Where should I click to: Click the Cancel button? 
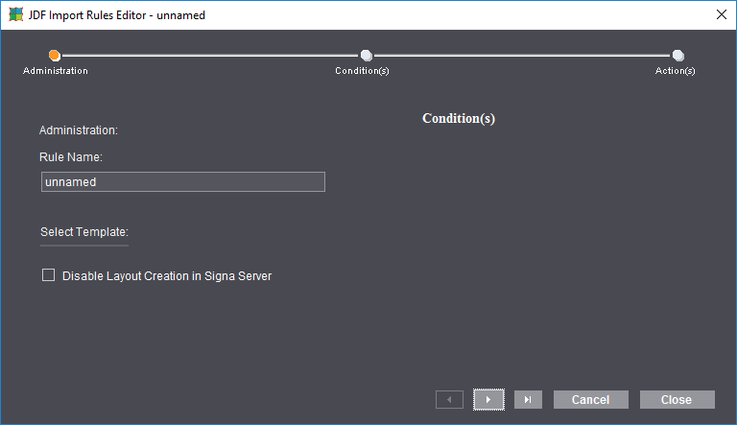[590, 399]
